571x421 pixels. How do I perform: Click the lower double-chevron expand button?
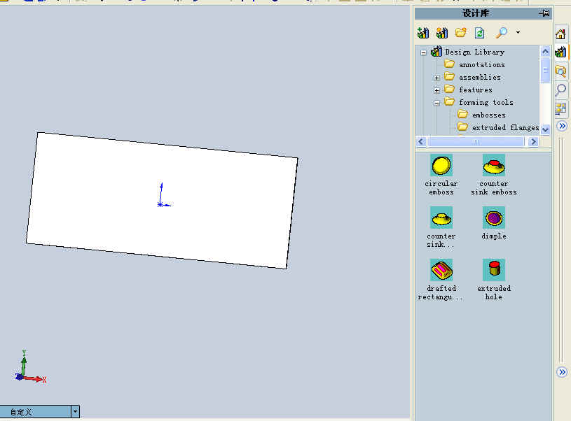(562, 372)
